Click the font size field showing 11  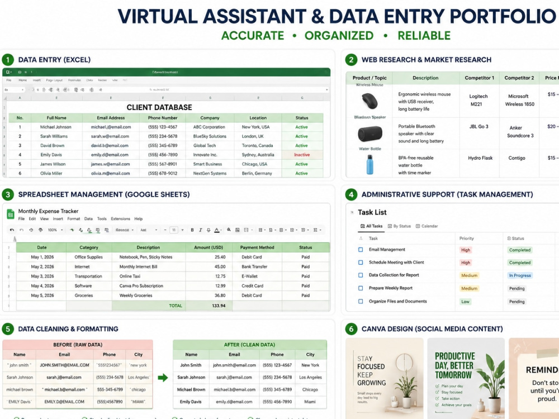click(174, 230)
